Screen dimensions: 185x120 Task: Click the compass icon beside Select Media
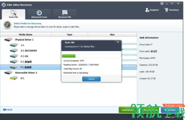[x=7, y=25]
